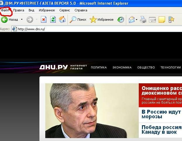
Task: Go back with the green Назад arrow
Action: click(x=4, y=20)
